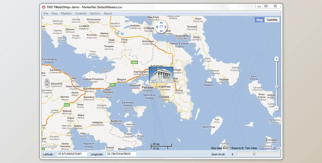Image resolution: width=322 pixels, height=163 pixels.
Task: Pan the map down with the arrow control
Action: [x=161, y=31]
